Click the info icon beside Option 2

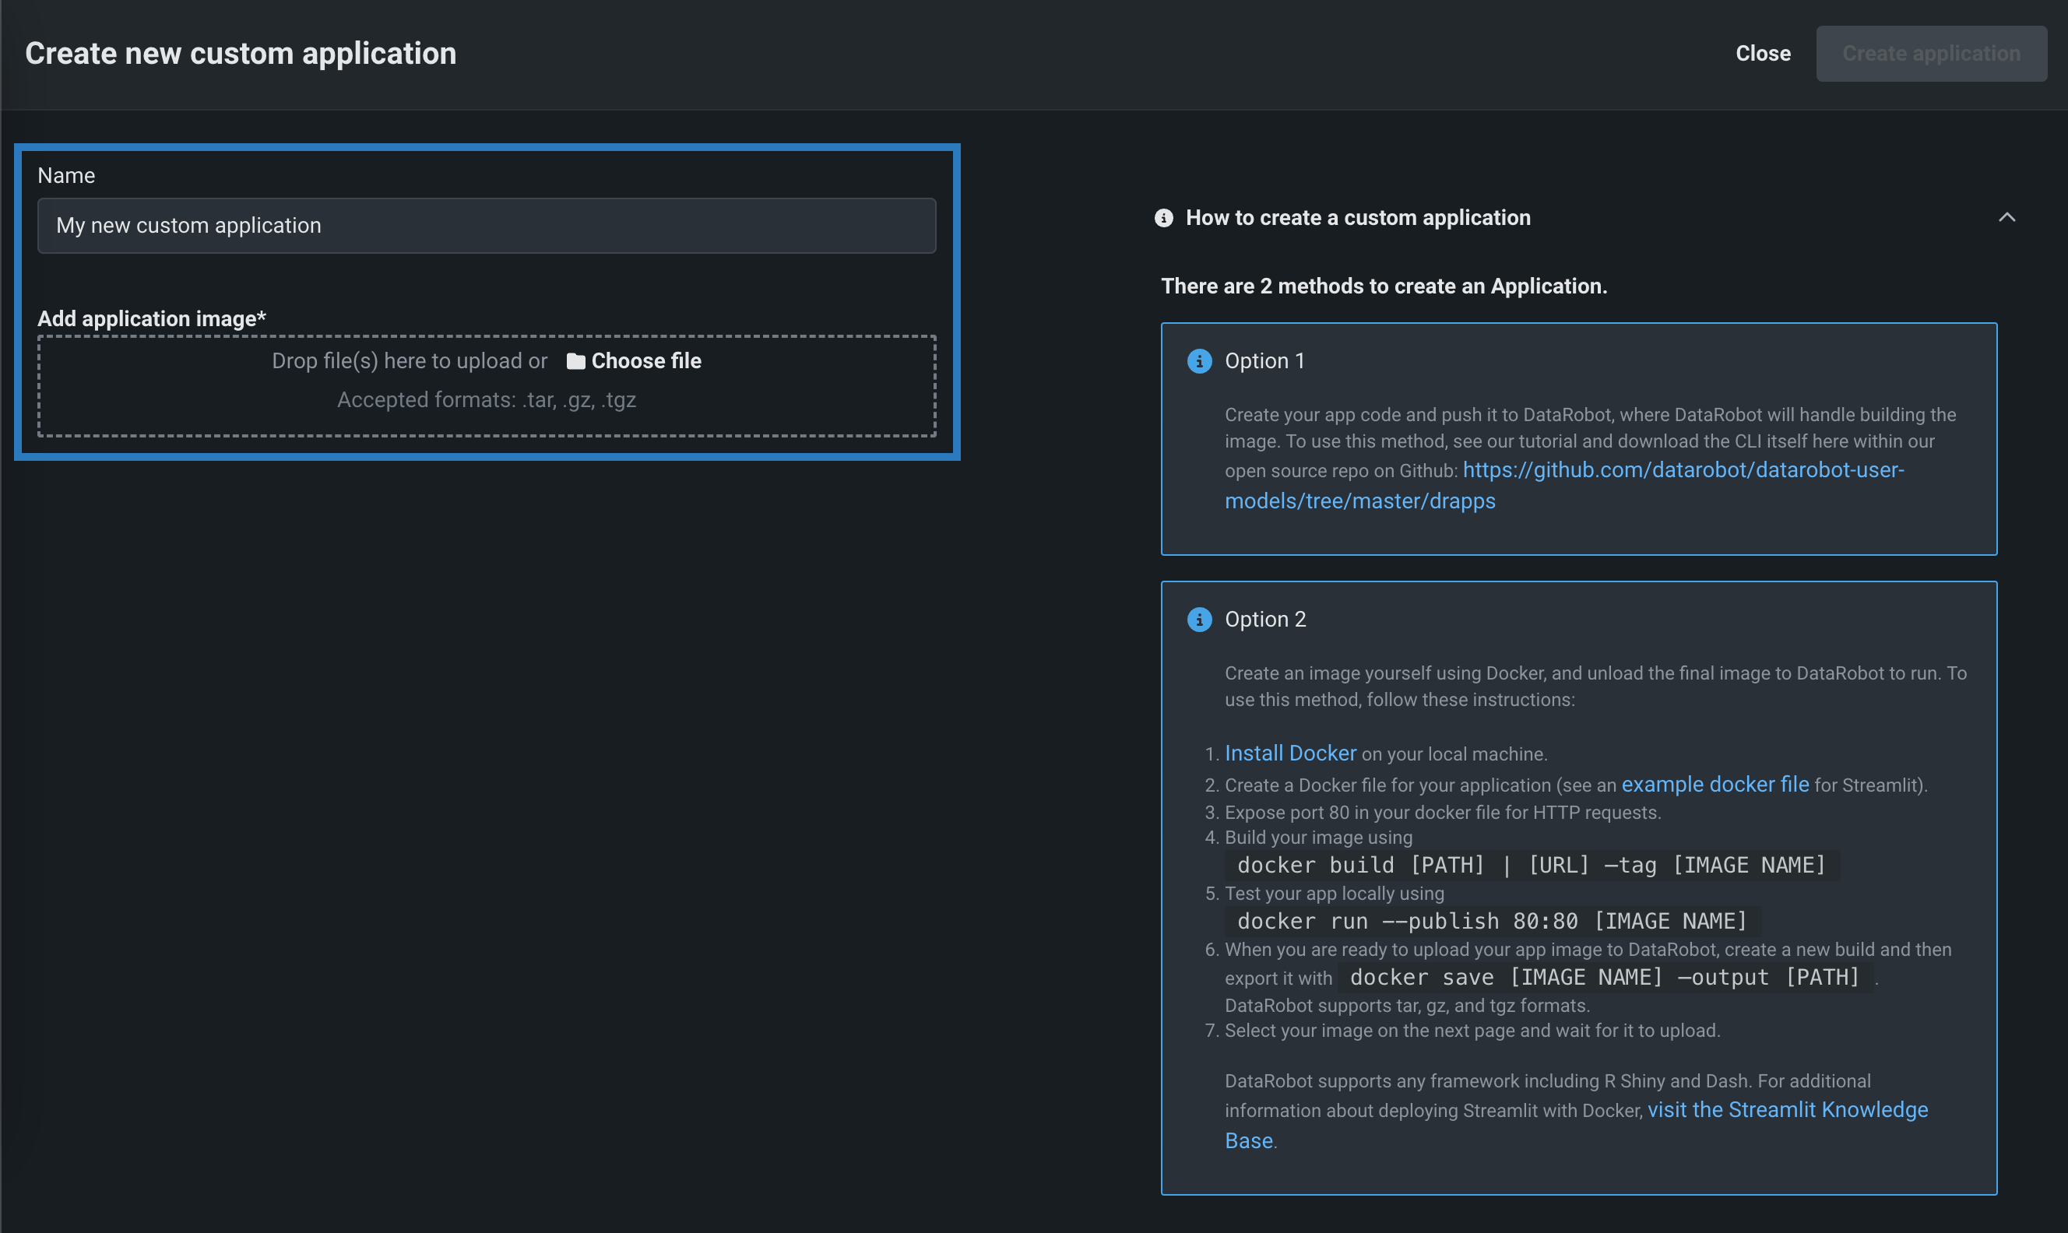point(1199,620)
